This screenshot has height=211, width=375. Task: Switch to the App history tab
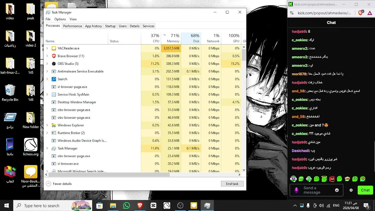pos(93,26)
